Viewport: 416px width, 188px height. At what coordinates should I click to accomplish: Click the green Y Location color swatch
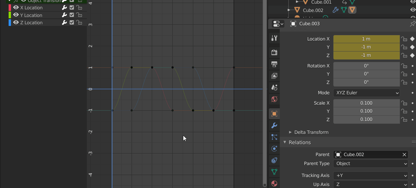pyautogui.click(x=10, y=15)
